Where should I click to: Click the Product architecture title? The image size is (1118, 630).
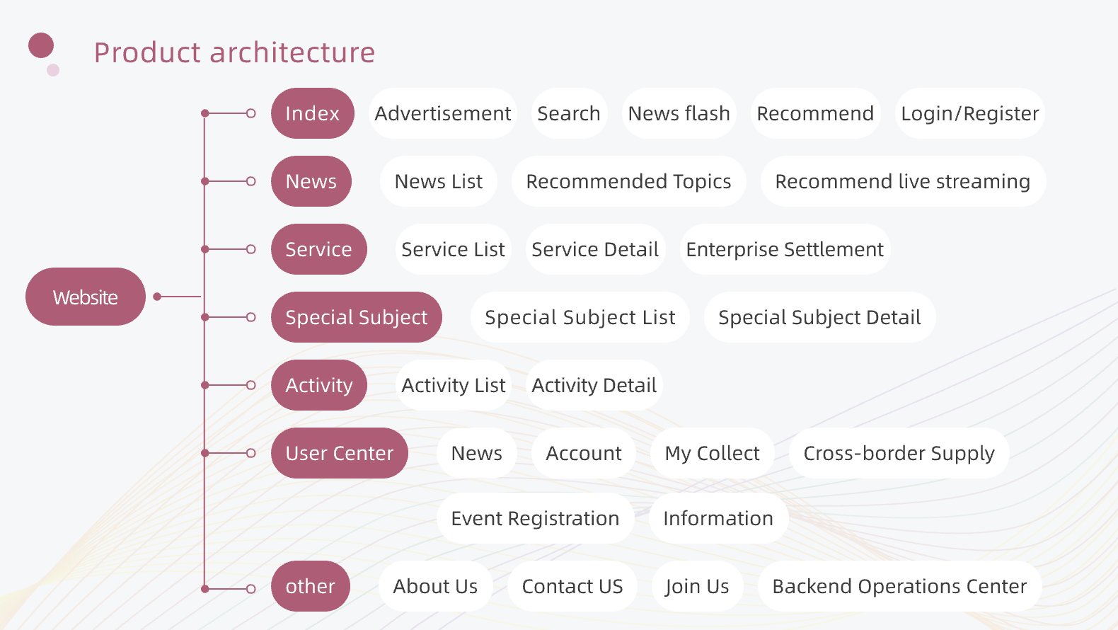[234, 52]
